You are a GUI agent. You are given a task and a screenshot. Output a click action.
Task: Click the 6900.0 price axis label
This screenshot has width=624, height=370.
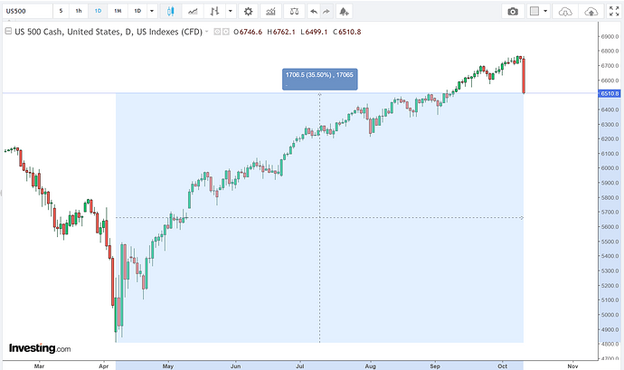pyautogui.click(x=610, y=37)
